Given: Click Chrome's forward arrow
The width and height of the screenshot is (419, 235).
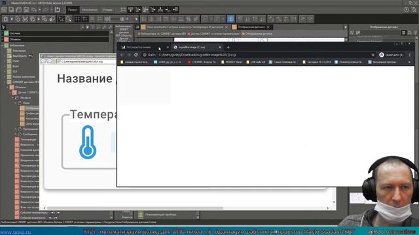Looking at the screenshot, I should (129, 55).
